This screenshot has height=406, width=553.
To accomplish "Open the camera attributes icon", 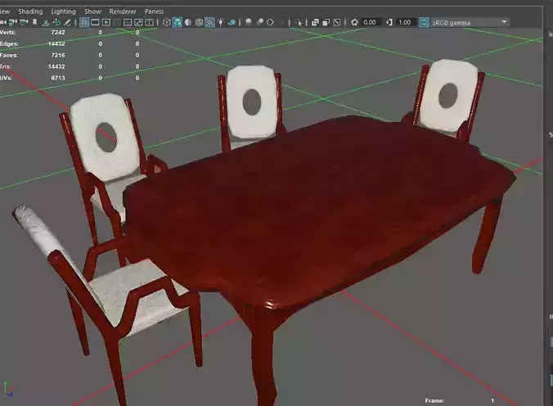I will pyautogui.click(x=24, y=23).
